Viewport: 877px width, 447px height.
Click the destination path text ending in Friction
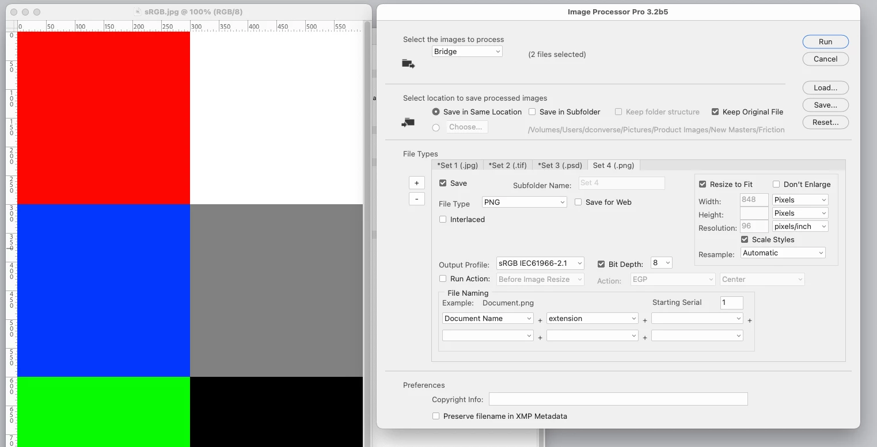tap(656, 129)
